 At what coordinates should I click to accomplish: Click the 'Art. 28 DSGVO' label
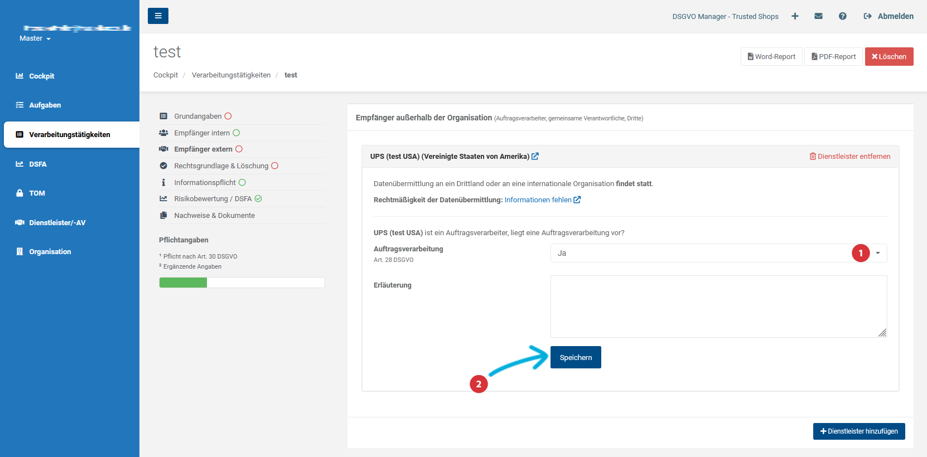click(x=394, y=260)
